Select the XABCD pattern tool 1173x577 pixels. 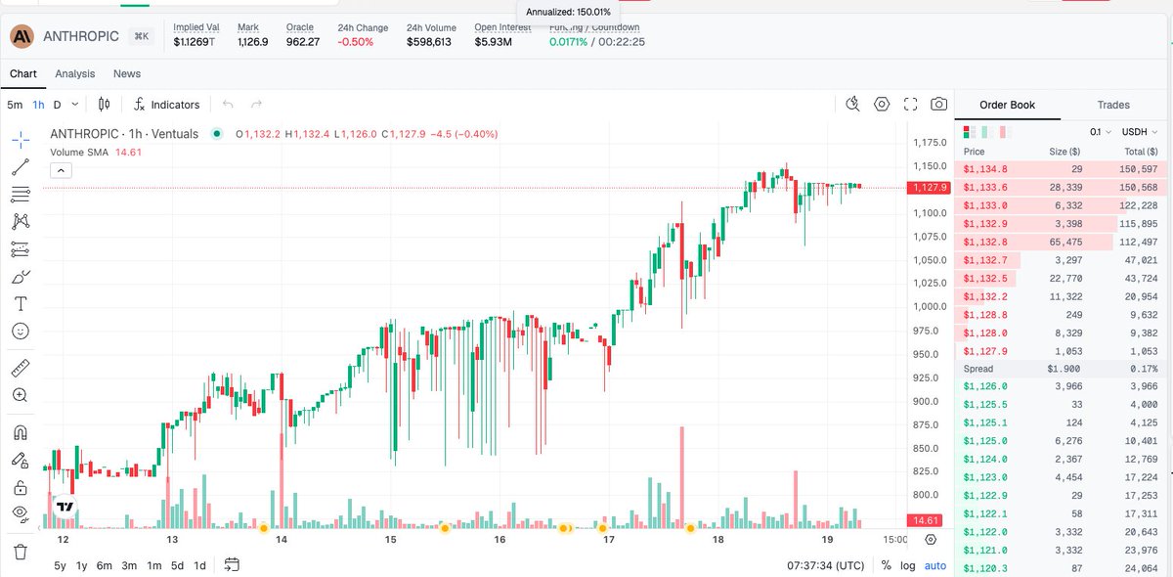(x=21, y=222)
